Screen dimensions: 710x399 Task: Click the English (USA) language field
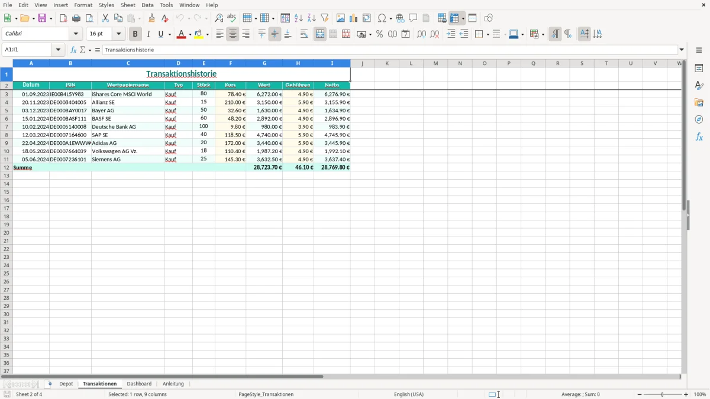coord(409,394)
